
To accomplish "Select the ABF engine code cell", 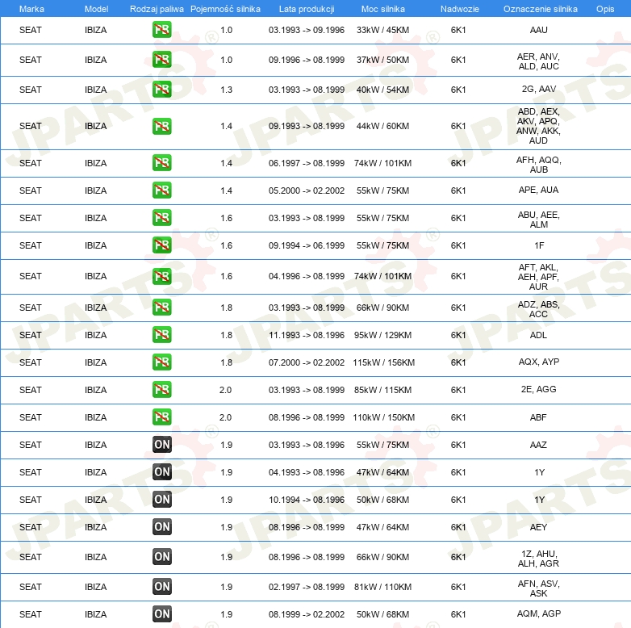I will point(538,417).
